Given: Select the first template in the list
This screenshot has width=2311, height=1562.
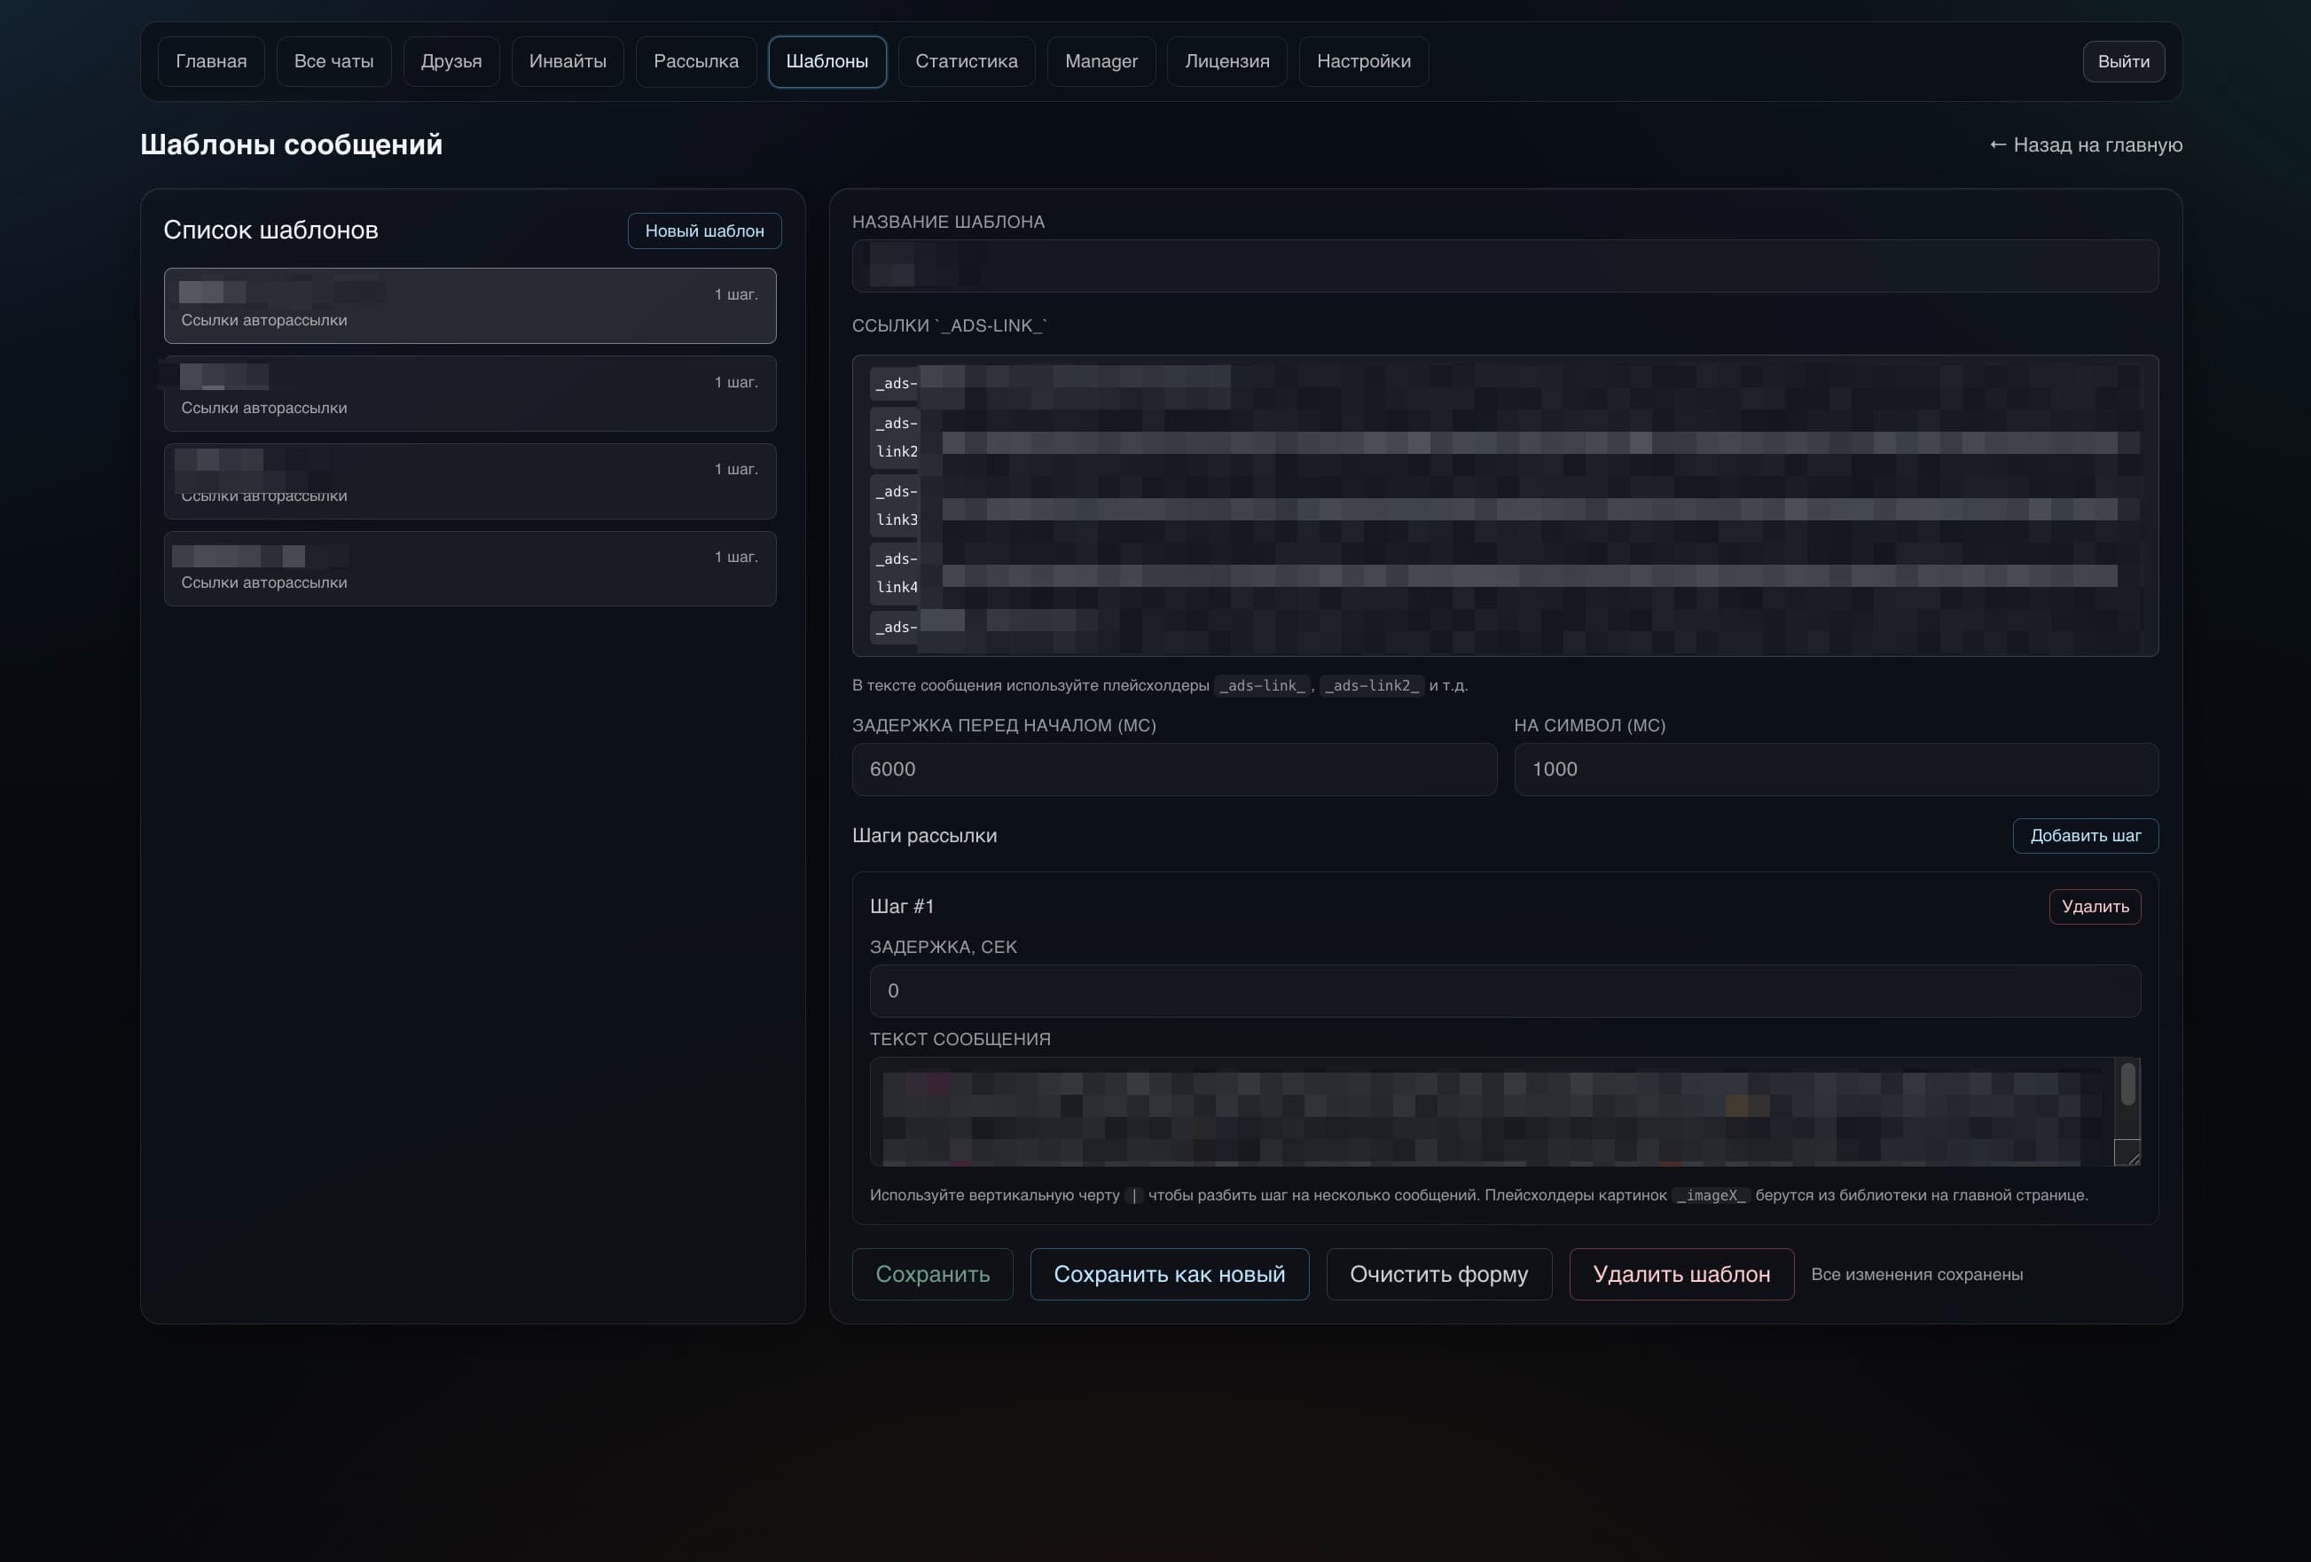Looking at the screenshot, I should click(470, 306).
